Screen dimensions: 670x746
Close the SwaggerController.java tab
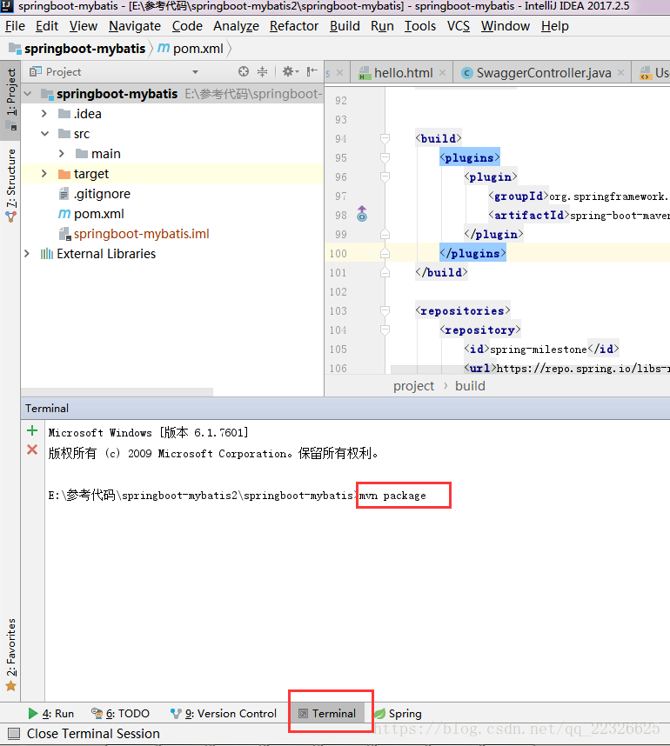coord(621,72)
